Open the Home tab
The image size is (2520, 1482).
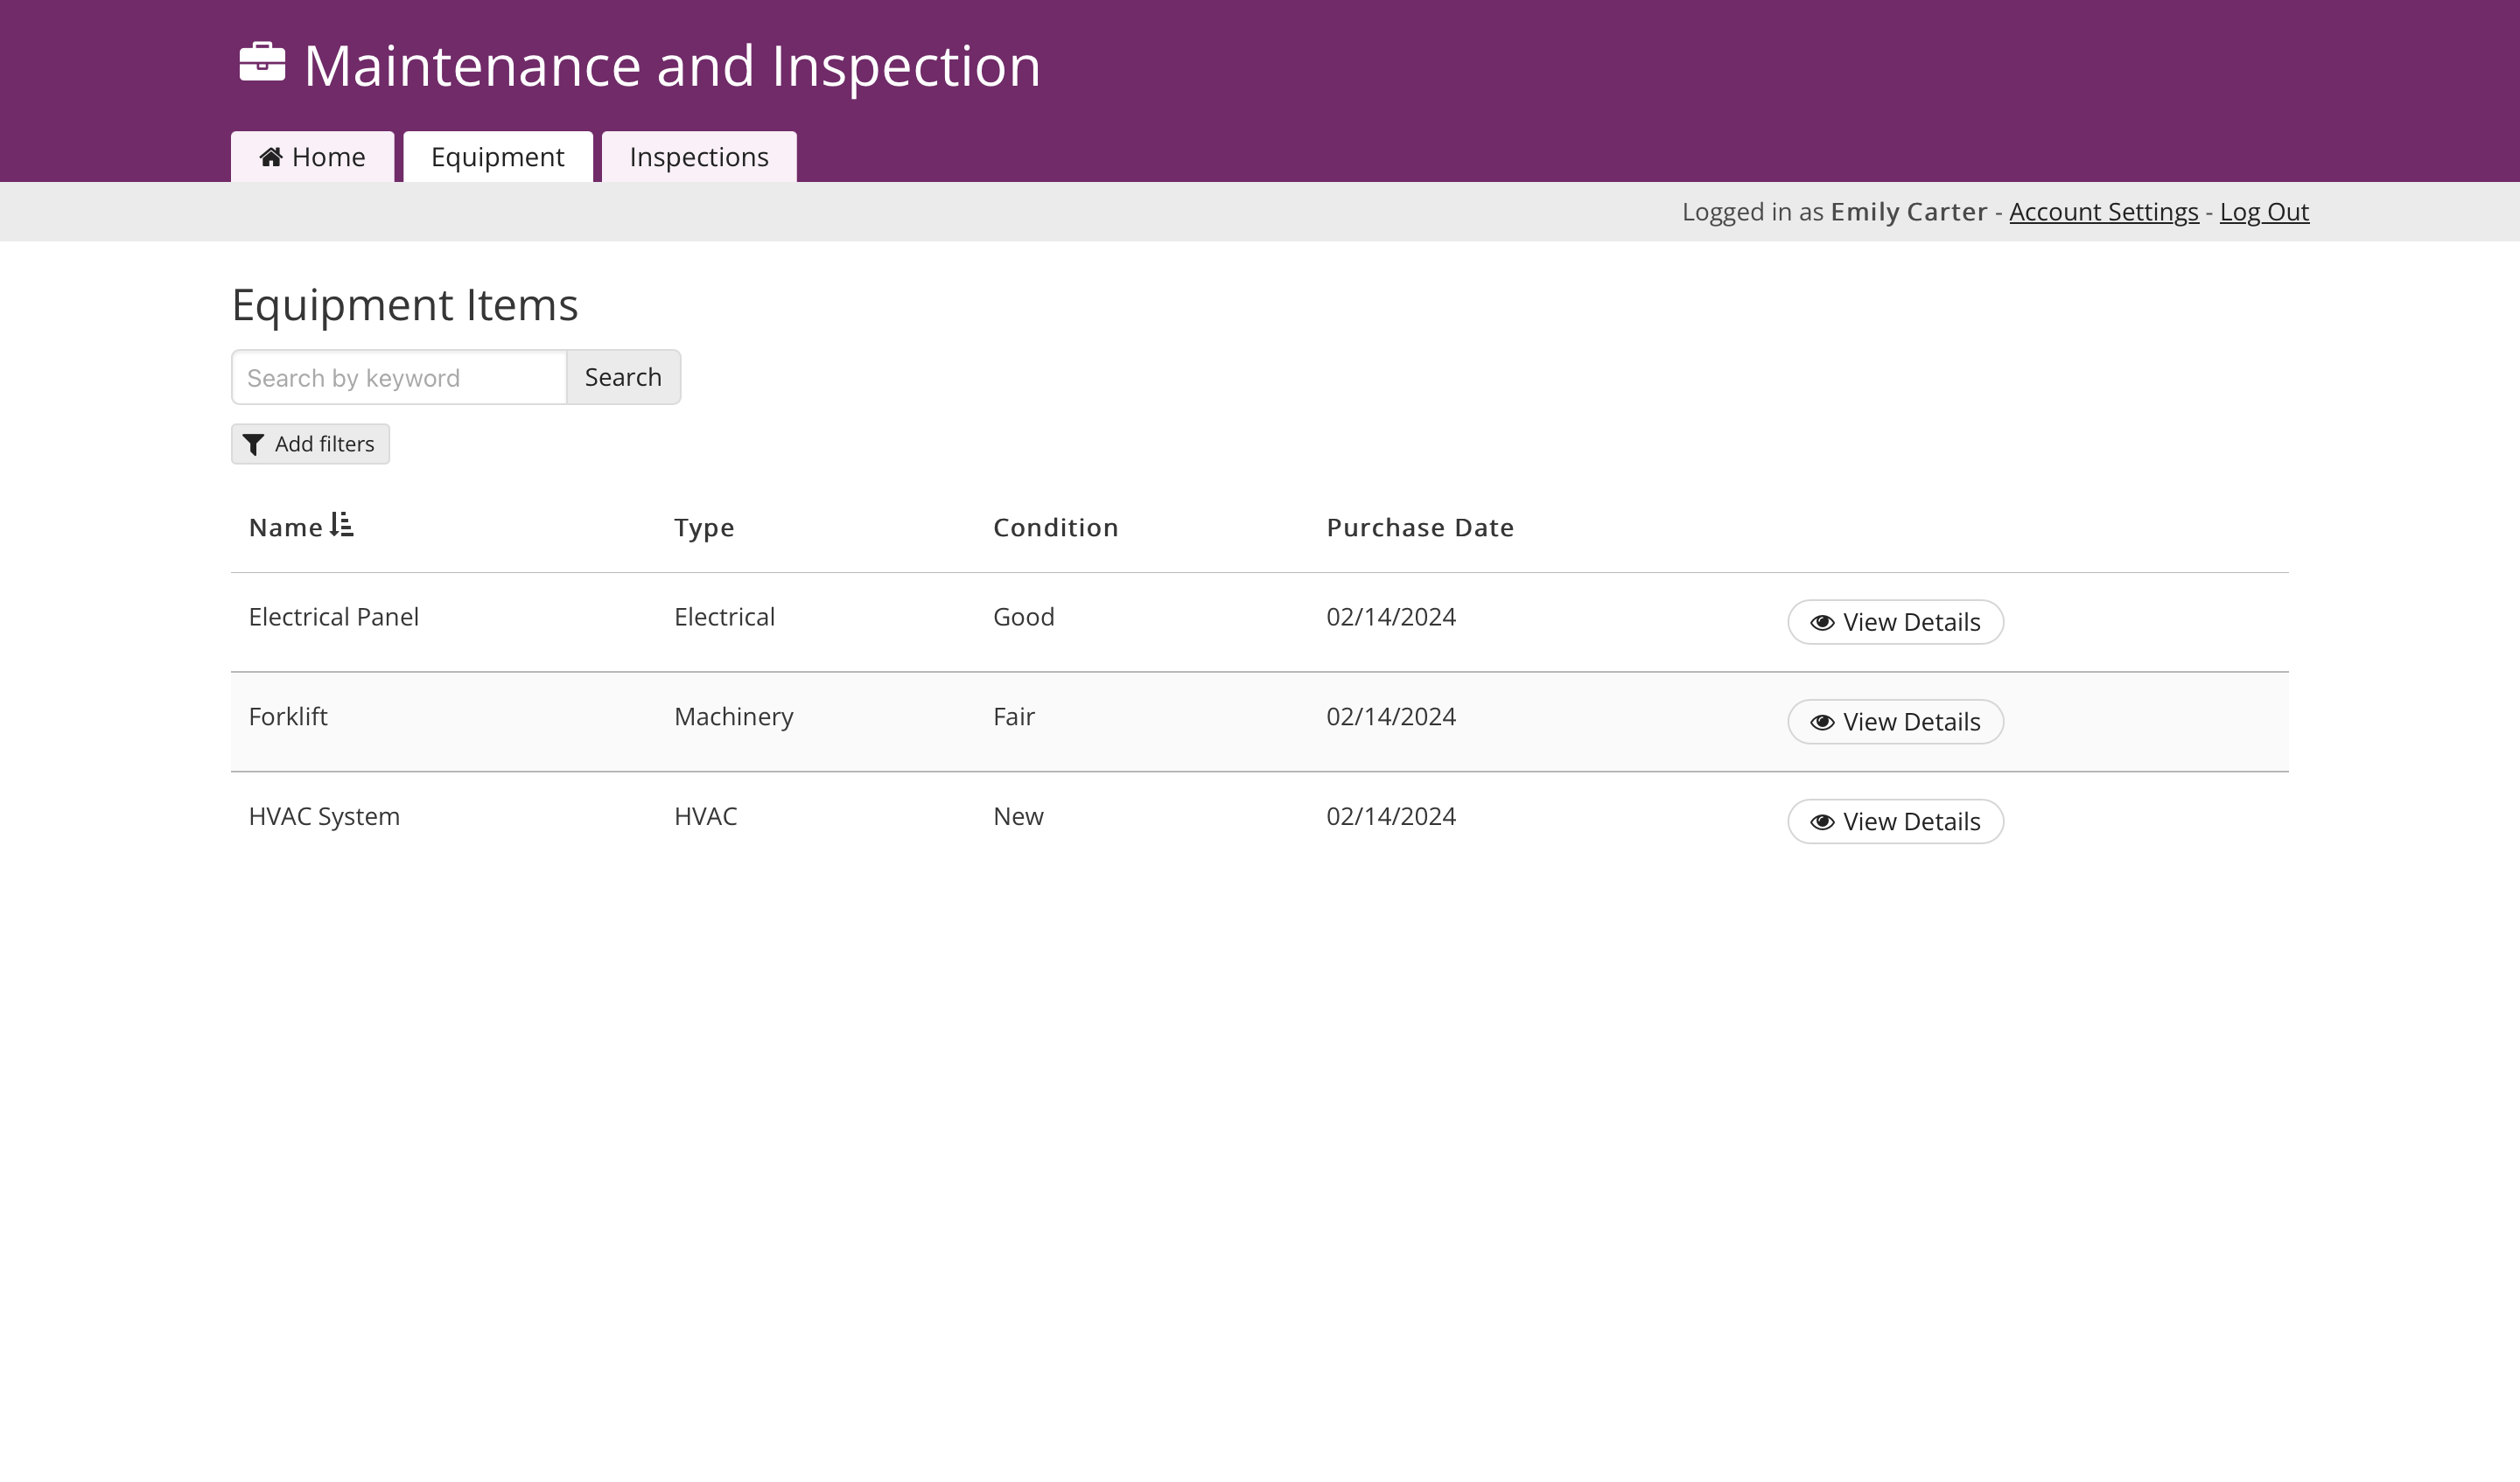pos(312,156)
